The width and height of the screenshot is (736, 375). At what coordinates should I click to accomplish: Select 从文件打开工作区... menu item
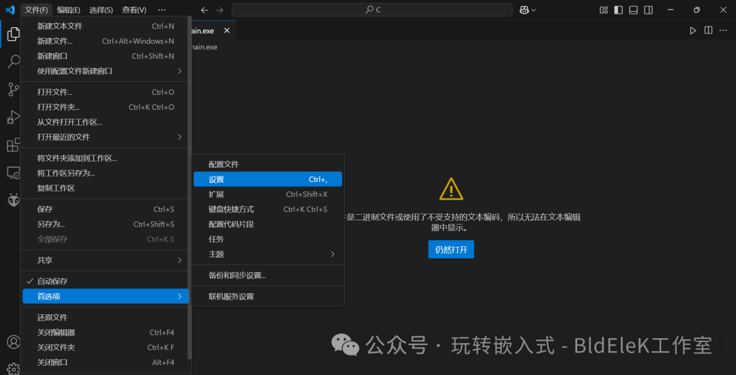tap(106, 122)
